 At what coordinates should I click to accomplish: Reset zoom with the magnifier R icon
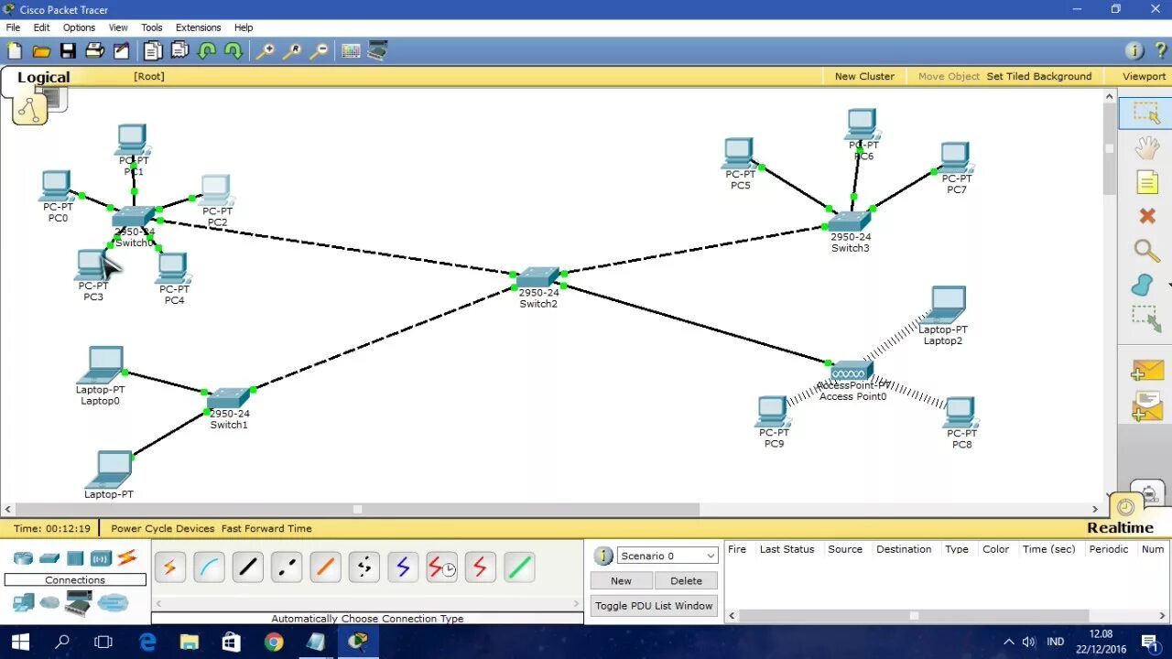click(292, 51)
